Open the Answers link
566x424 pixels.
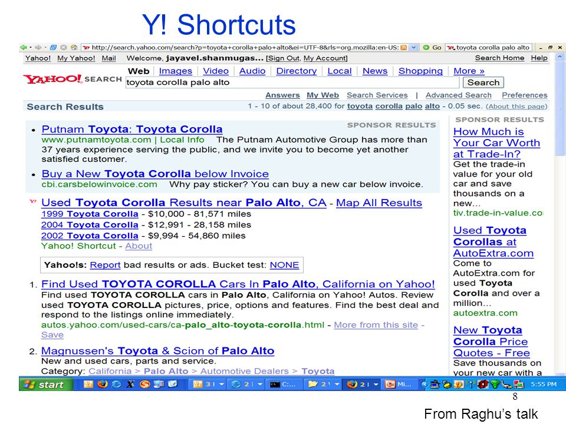pyautogui.click(x=282, y=95)
